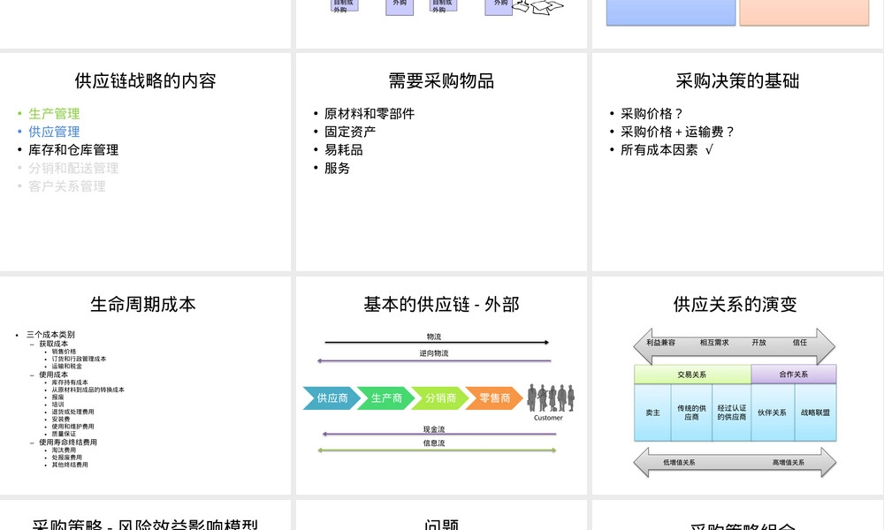The width and height of the screenshot is (884, 530).
Task: Click the purple 合作关系 header cell
Action: click(794, 374)
